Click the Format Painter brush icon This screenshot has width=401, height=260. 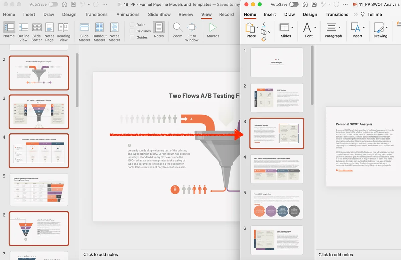[264, 39]
